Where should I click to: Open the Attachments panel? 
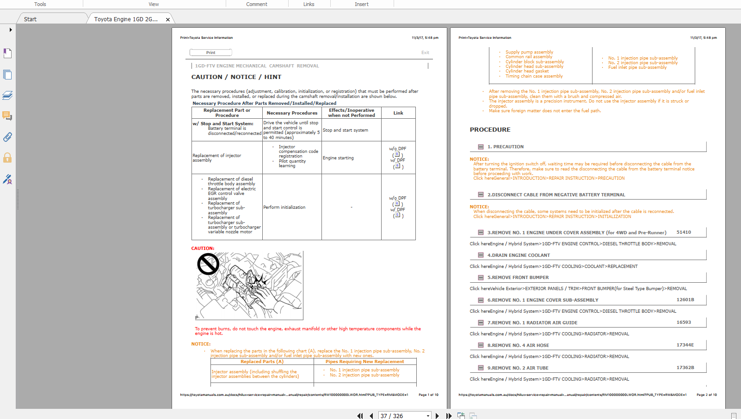pos(7,137)
